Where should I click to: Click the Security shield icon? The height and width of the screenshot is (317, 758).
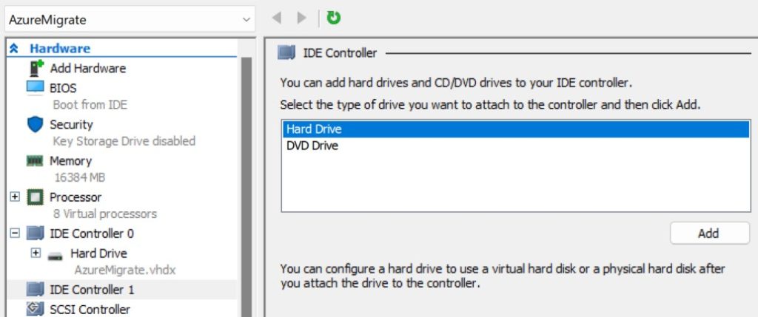(x=36, y=124)
